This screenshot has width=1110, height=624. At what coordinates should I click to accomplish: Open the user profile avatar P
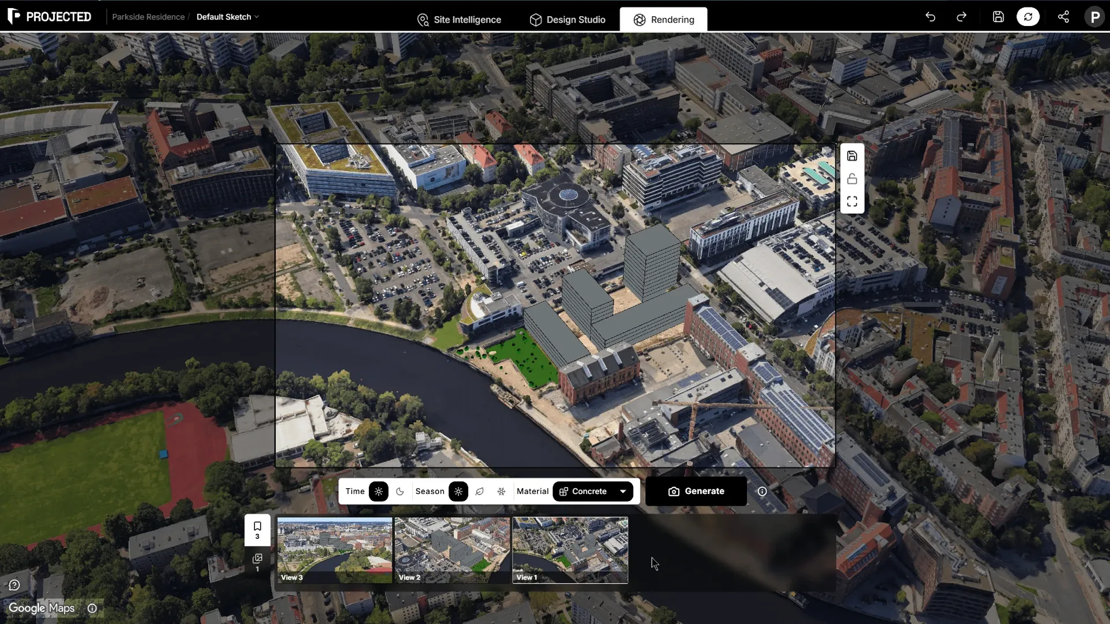pyautogui.click(x=1094, y=17)
